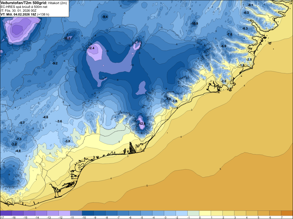The height and width of the screenshot is (219, 293).
Task: Click the -12.6 temperature value on the map
Action: (x=142, y=124)
